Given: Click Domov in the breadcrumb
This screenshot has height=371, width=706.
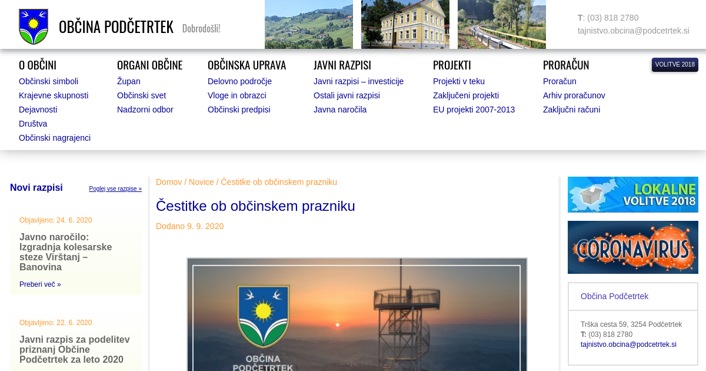Looking at the screenshot, I should [x=168, y=182].
